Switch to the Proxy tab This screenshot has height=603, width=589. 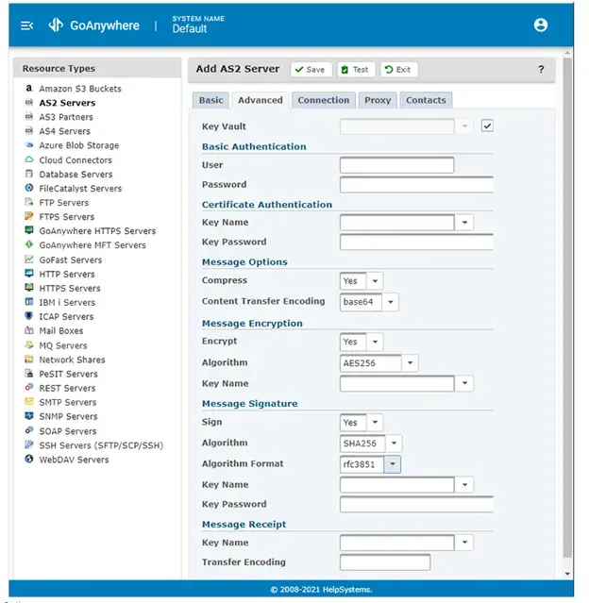378,100
